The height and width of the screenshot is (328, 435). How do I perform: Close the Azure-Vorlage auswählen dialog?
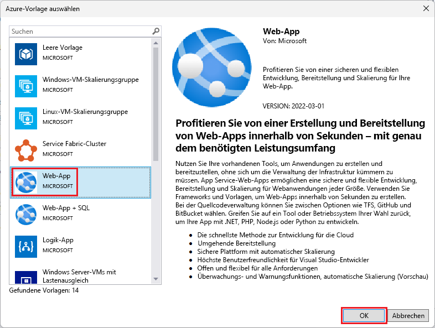426,9
